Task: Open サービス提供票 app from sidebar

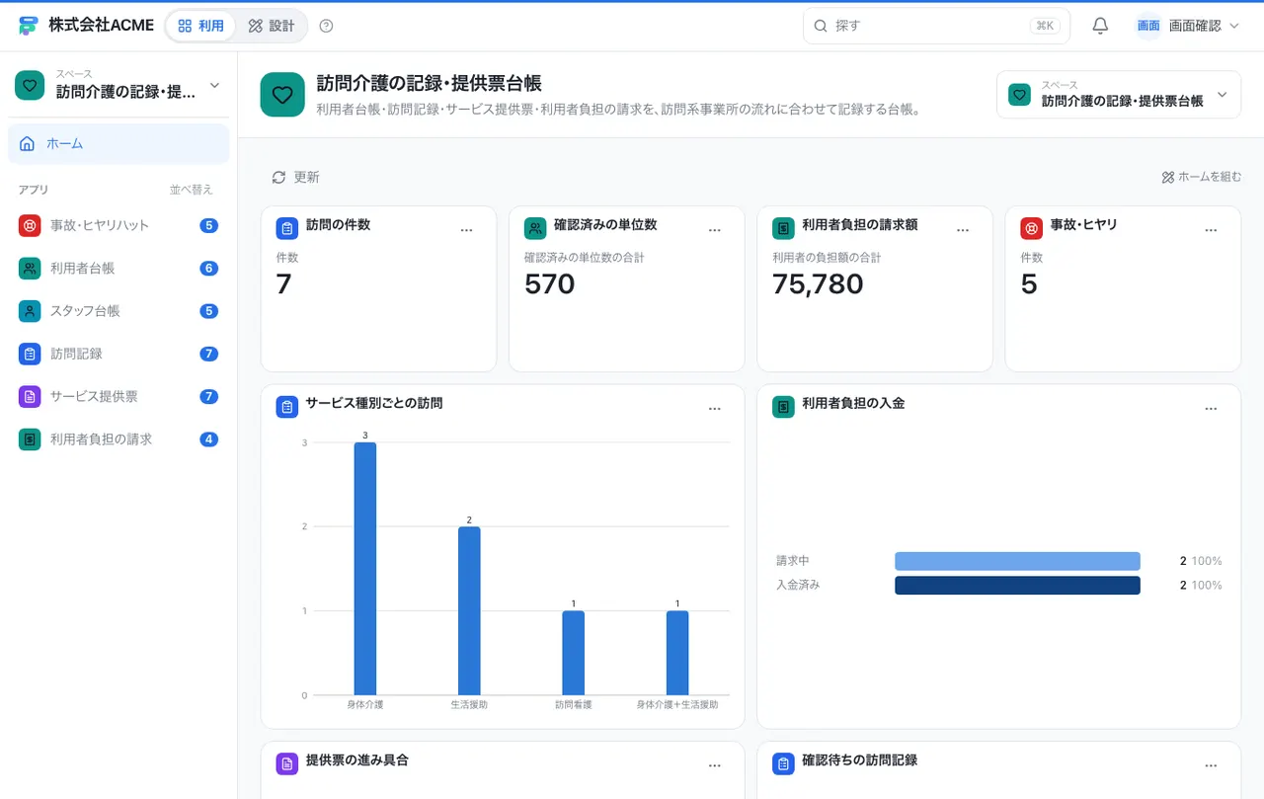Action: (x=118, y=396)
